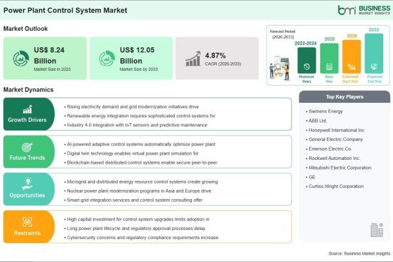Select the Future Trends label
Viewport: 393px width, 262px height.
(x=27, y=158)
